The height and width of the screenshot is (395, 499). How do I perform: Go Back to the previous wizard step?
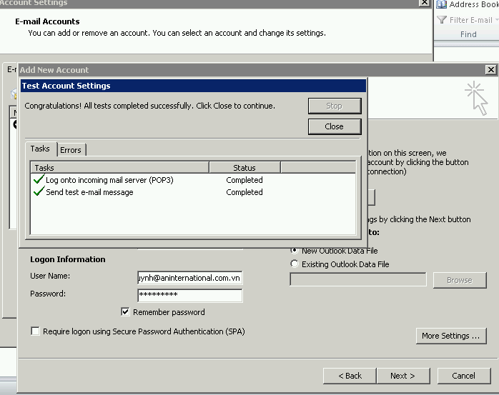(x=350, y=376)
